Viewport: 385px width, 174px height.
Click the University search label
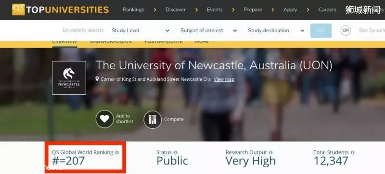(x=83, y=30)
